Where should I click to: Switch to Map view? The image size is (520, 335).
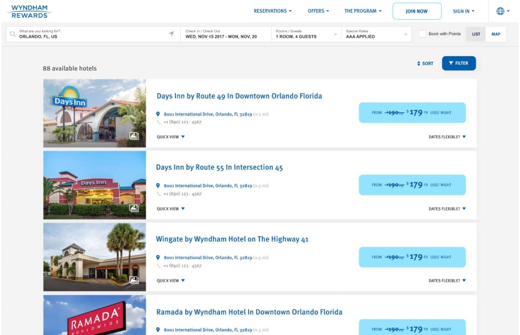click(x=495, y=34)
